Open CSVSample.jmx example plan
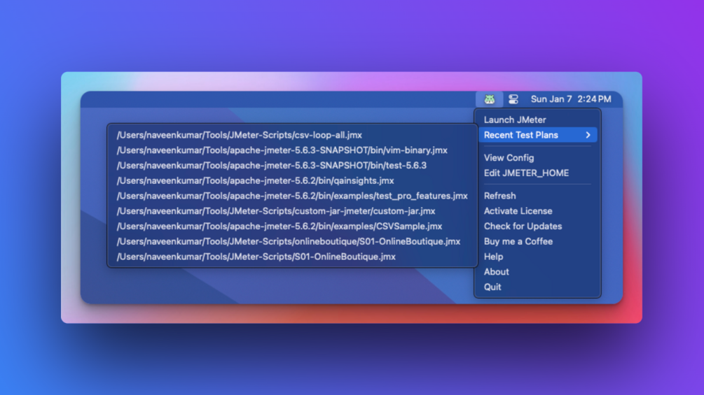Viewport: 704px width, 395px height. point(292,226)
